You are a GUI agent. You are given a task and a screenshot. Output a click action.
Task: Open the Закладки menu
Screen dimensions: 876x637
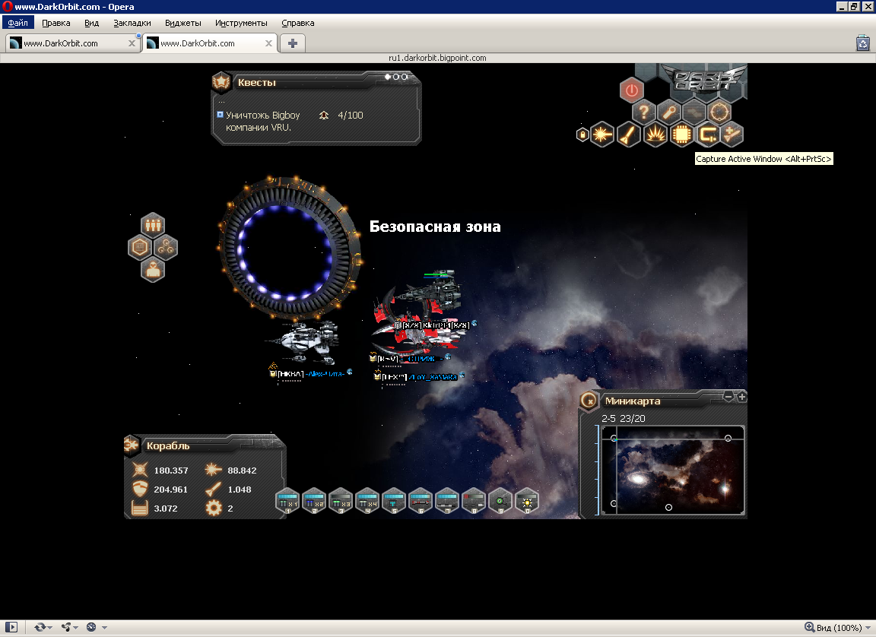click(132, 23)
